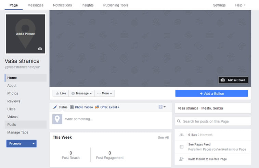Select Offer, Event + post option

pos(107,107)
